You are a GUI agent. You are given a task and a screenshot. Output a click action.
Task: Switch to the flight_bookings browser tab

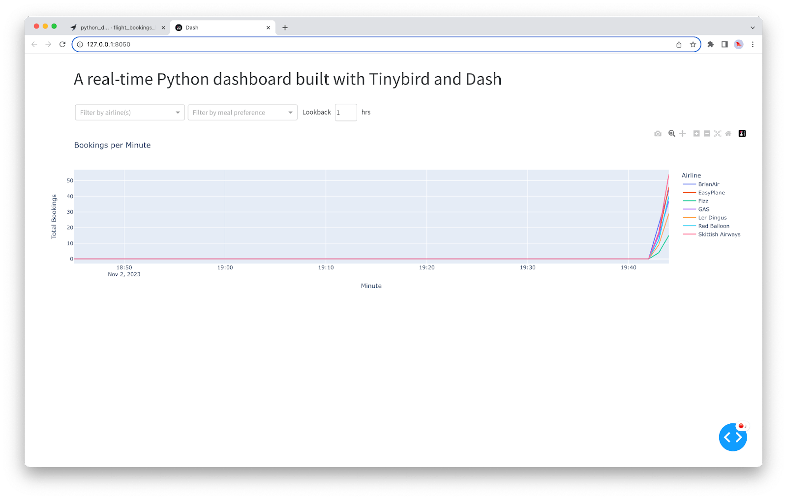click(x=117, y=28)
